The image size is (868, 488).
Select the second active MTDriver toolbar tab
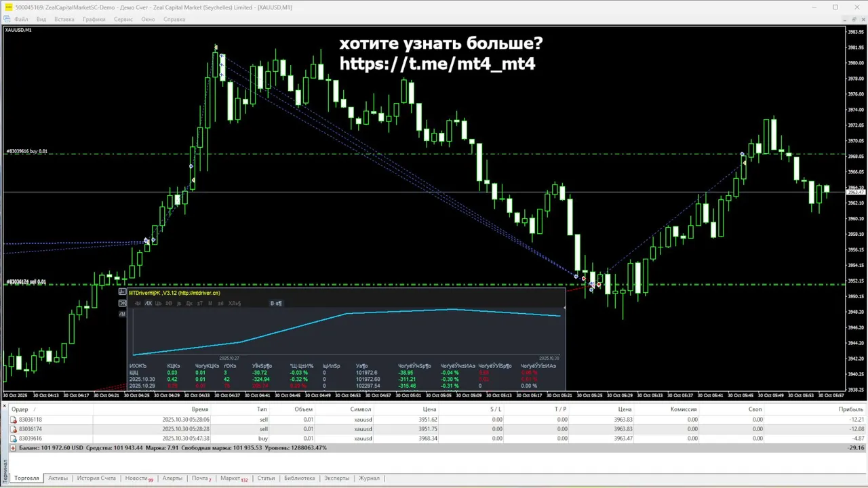click(149, 304)
